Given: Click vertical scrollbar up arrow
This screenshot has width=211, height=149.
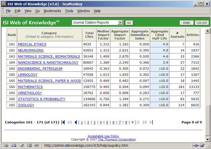Looking at the screenshot, I should pyautogui.click(x=207, y=31).
